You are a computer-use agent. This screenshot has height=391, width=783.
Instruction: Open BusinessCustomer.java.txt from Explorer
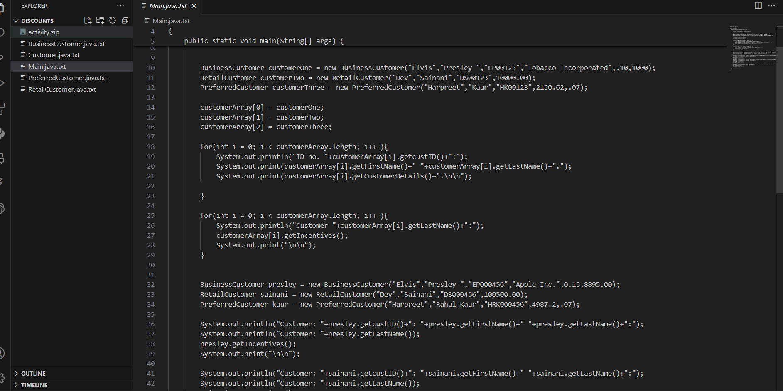click(72, 44)
